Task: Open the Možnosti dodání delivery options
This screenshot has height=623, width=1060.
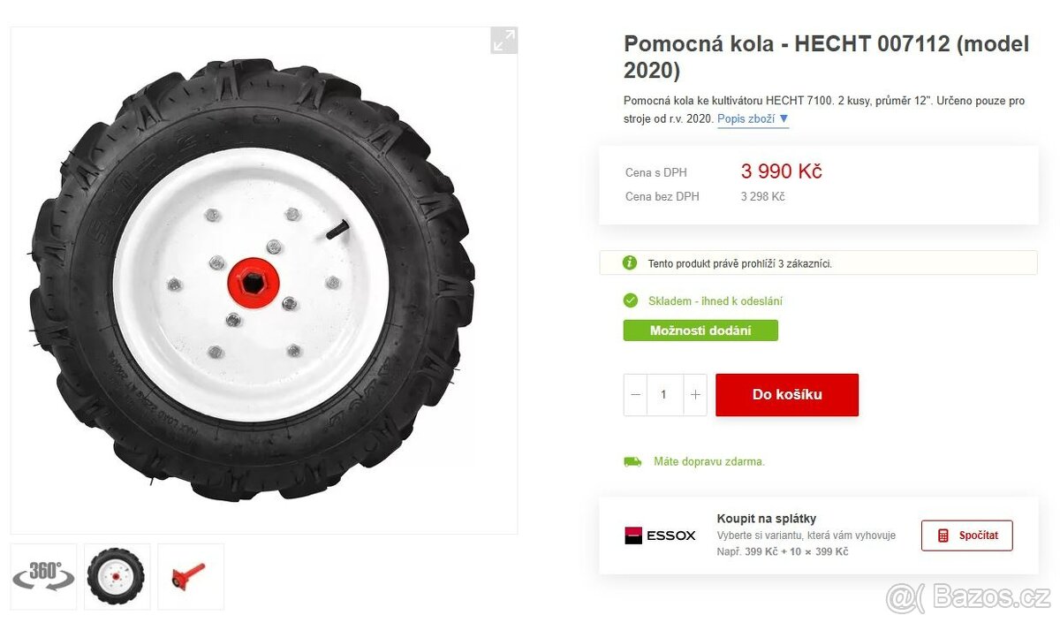Action: click(700, 330)
